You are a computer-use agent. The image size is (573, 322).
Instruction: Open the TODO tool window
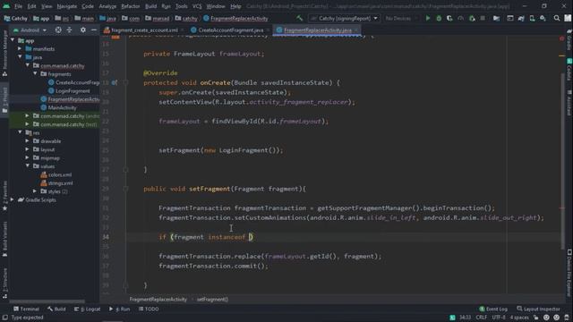pos(149,309)
